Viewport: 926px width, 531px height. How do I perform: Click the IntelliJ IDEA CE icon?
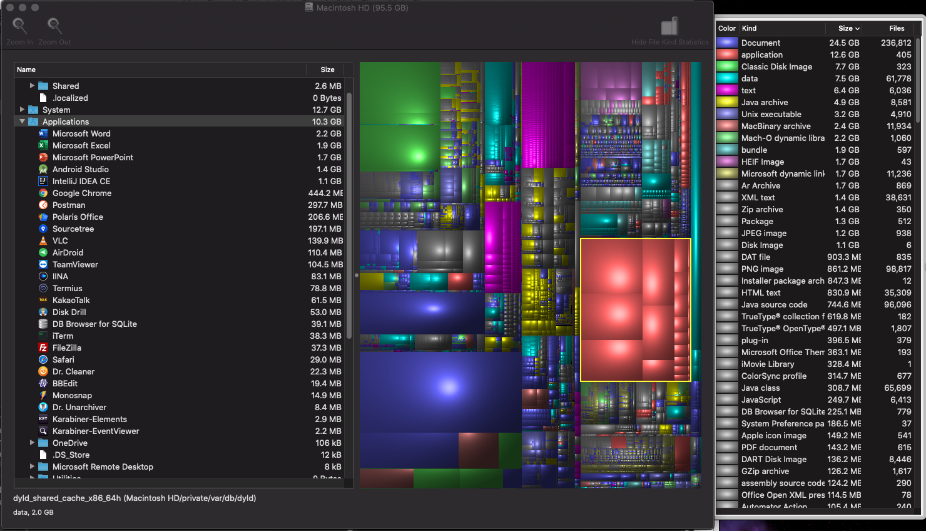pyautogui.click(x=43, y=181)
